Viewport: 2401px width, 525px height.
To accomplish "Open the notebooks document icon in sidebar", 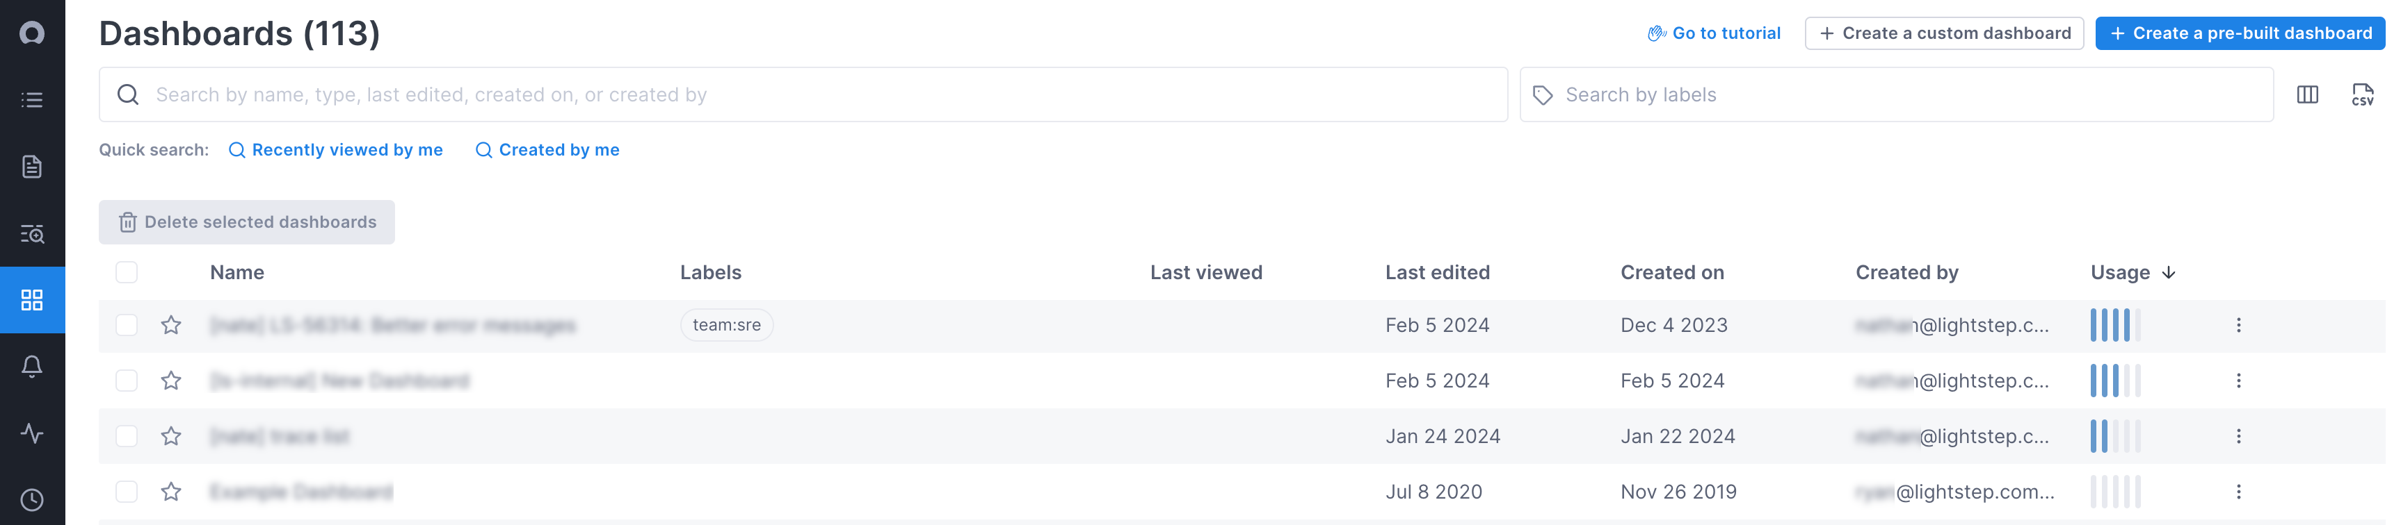I will coord(33,166).
